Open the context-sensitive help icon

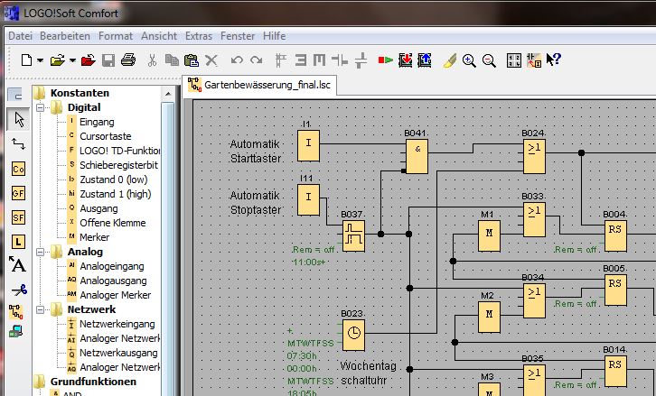coord(554,60)
